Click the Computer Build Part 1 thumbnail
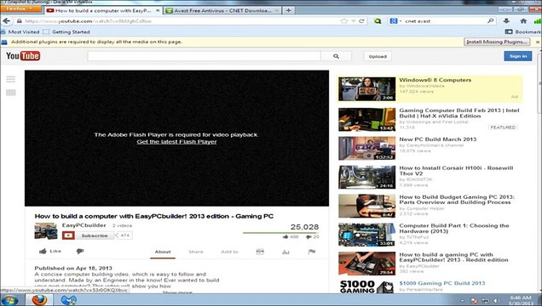This screenshot has height=306, width=542. [366, 235]
